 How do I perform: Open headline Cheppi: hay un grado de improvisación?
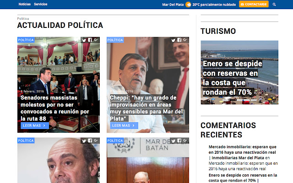coord(146,108)
